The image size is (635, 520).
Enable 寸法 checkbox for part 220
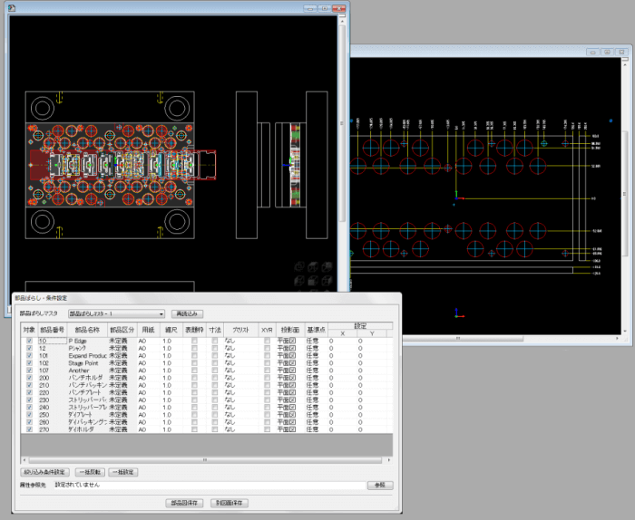pos(215,392)
